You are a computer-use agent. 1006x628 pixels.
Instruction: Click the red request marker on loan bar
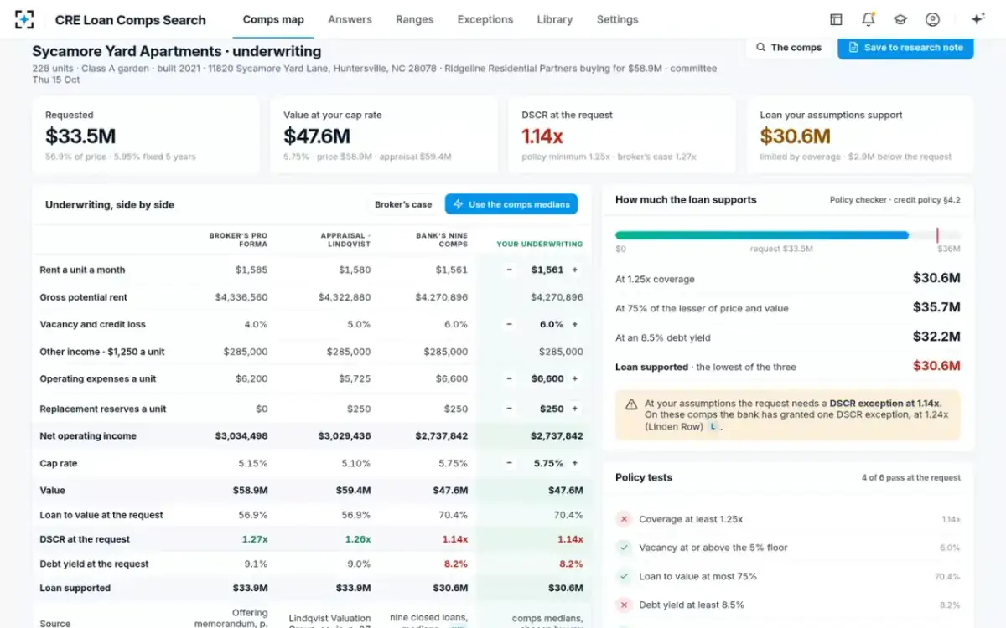(x=937, y=235)
